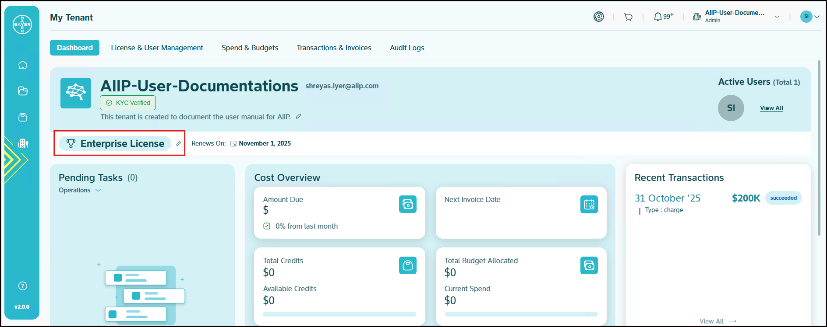Open the notifications bell icon
Screen dimensions: 827x327
point(658,17)
